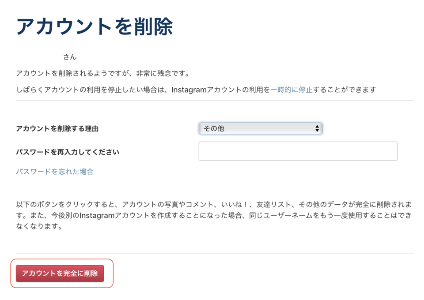Focus the password re-entry field

[298, 151]
